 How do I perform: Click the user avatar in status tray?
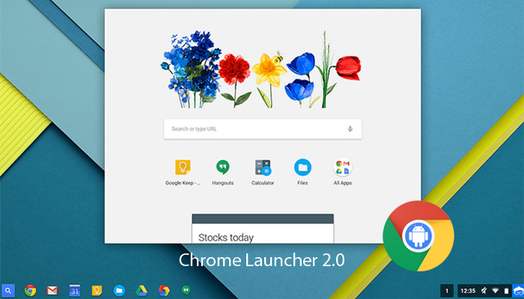(x=516, y=290)
